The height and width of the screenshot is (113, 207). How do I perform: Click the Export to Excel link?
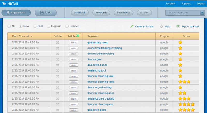pyautogui.click(x=190, y=26)
